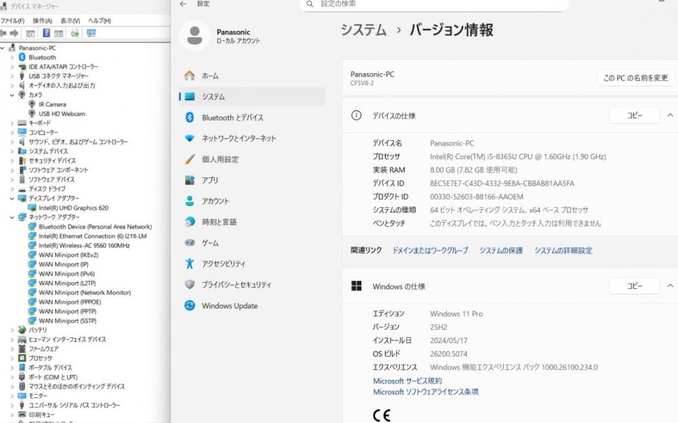Select the USB HD Webcam device
This screenshot has height=423, width=678.
tap(62, 114)
